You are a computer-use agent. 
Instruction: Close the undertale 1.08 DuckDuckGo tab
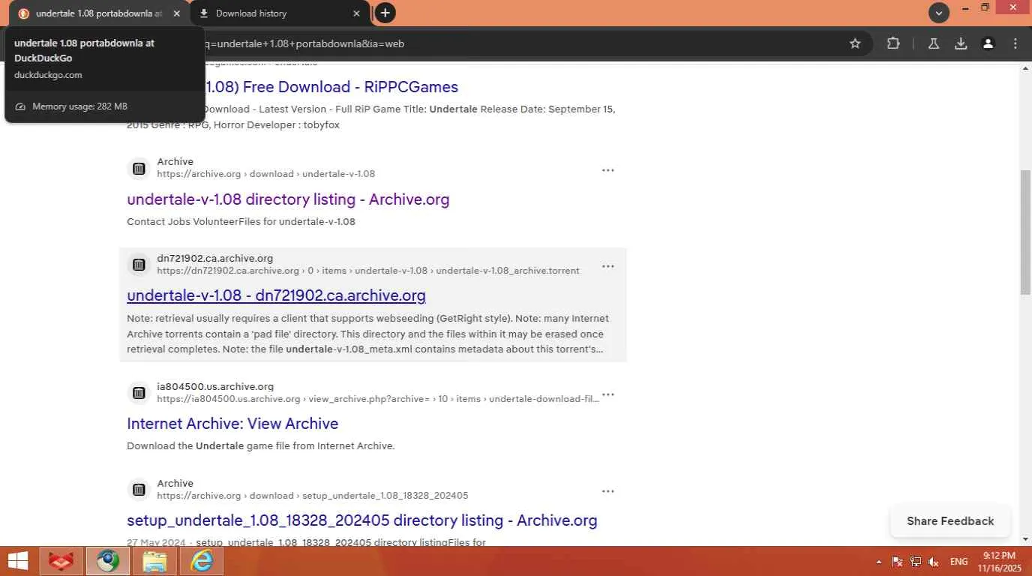(176, 13)
